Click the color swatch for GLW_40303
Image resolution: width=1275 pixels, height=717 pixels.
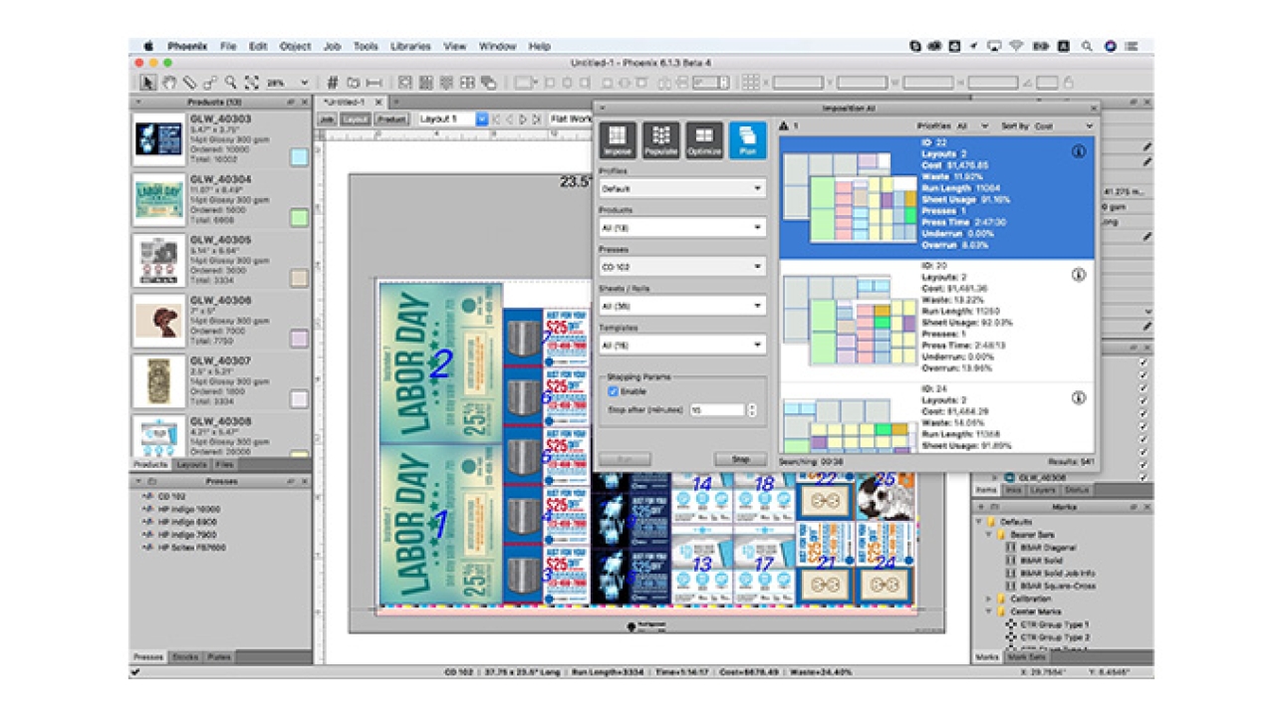[x=299, y=156]
